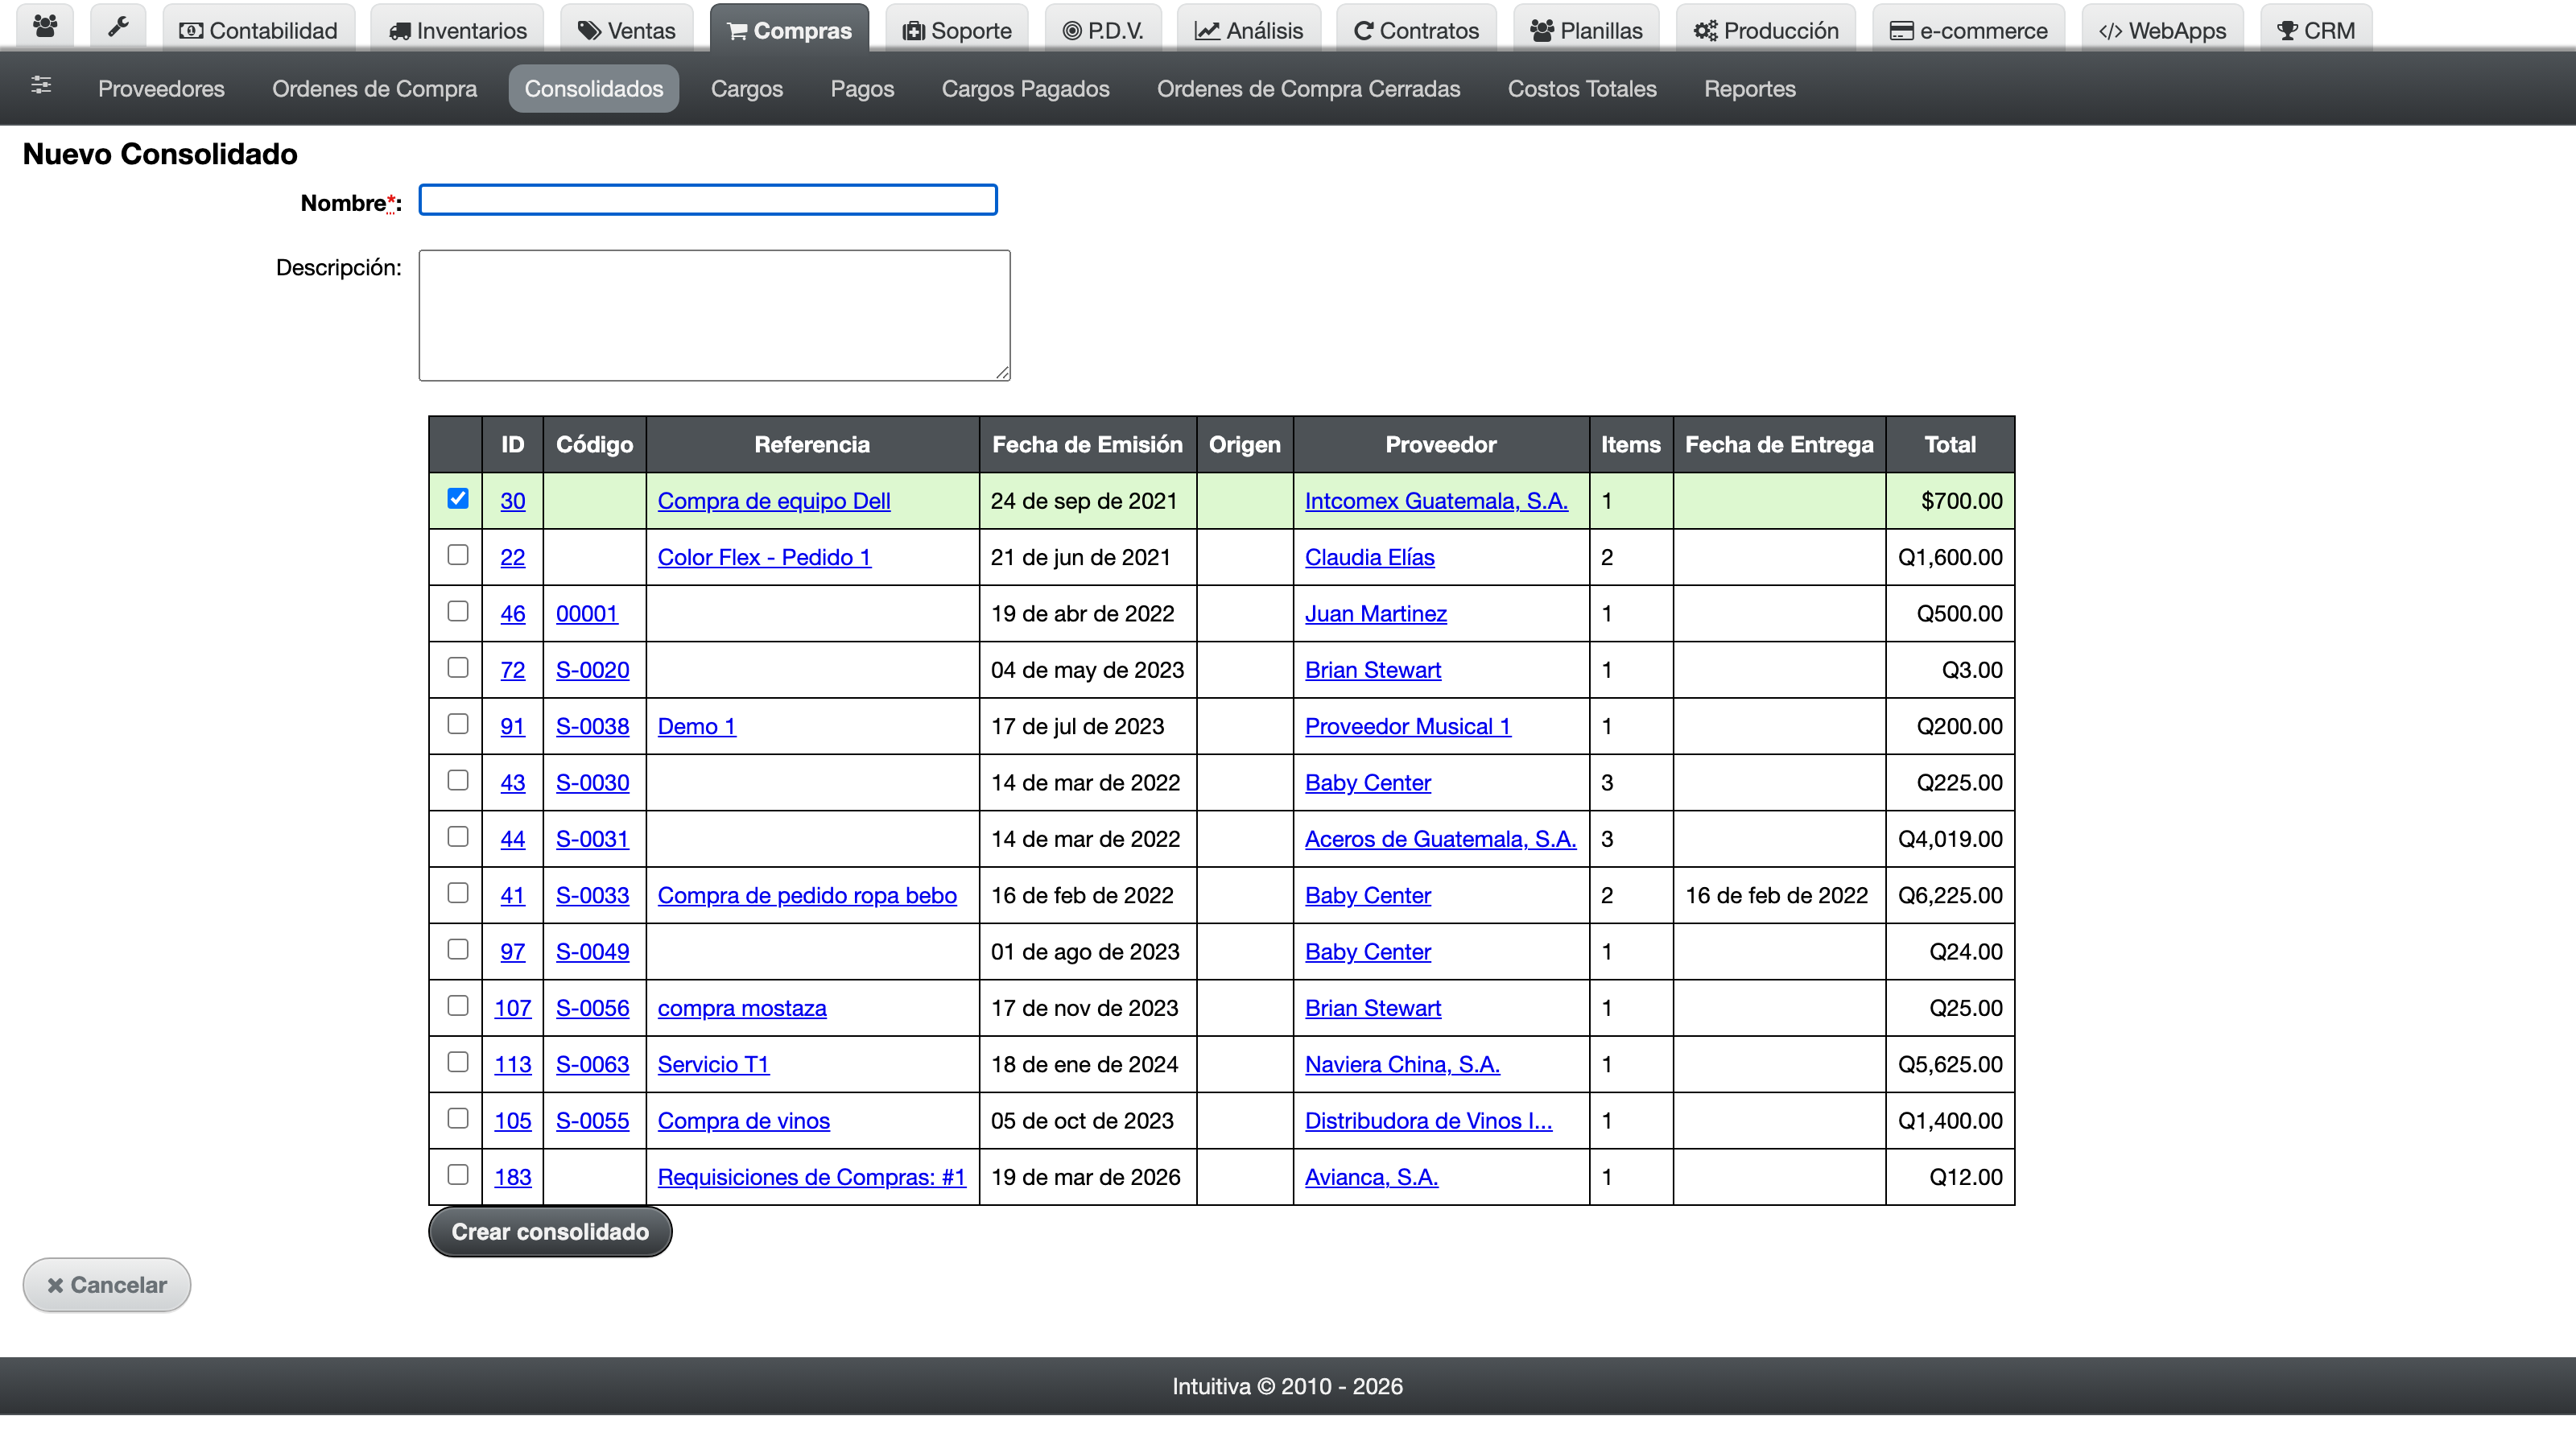Open reference Color Flex - Pedido 1

pos(764,557)
